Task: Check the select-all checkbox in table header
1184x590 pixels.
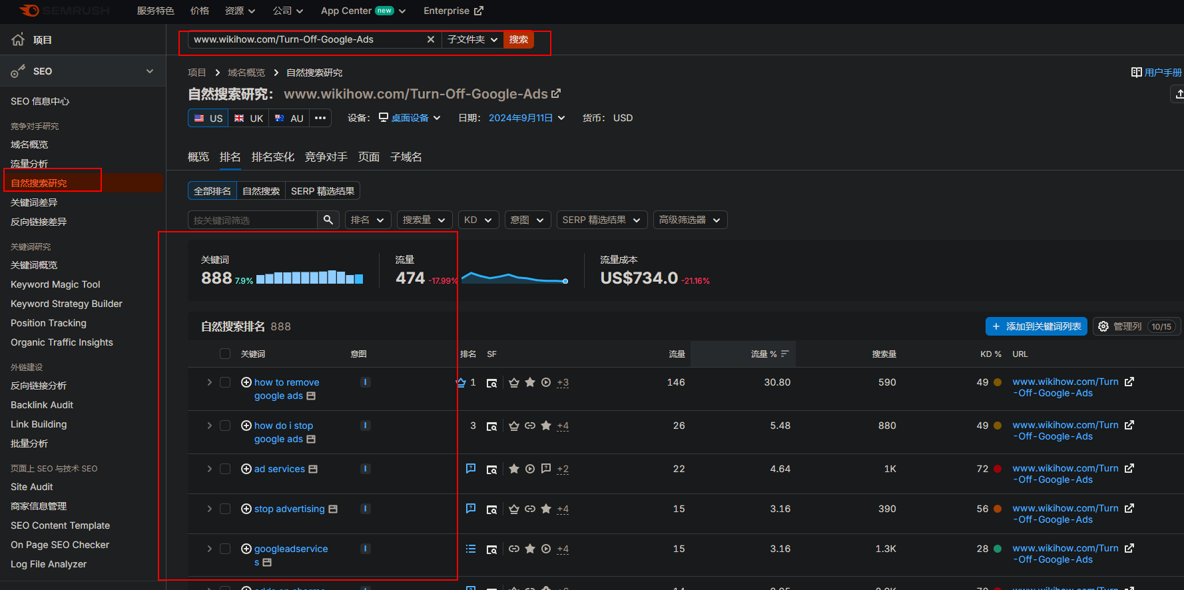Action: [x=225, y=354]
